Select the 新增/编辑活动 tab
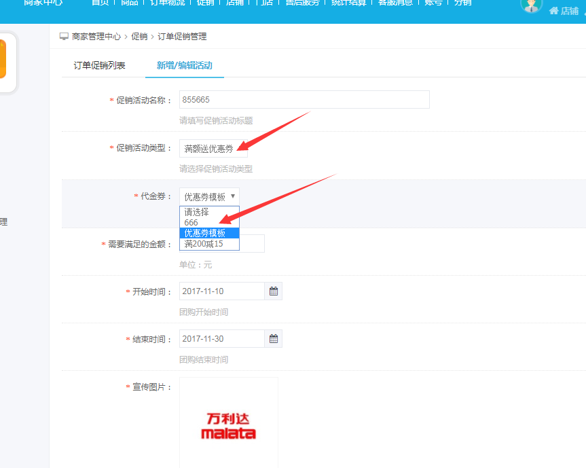This screenshot has width=586, height=468. click(184, 66)
